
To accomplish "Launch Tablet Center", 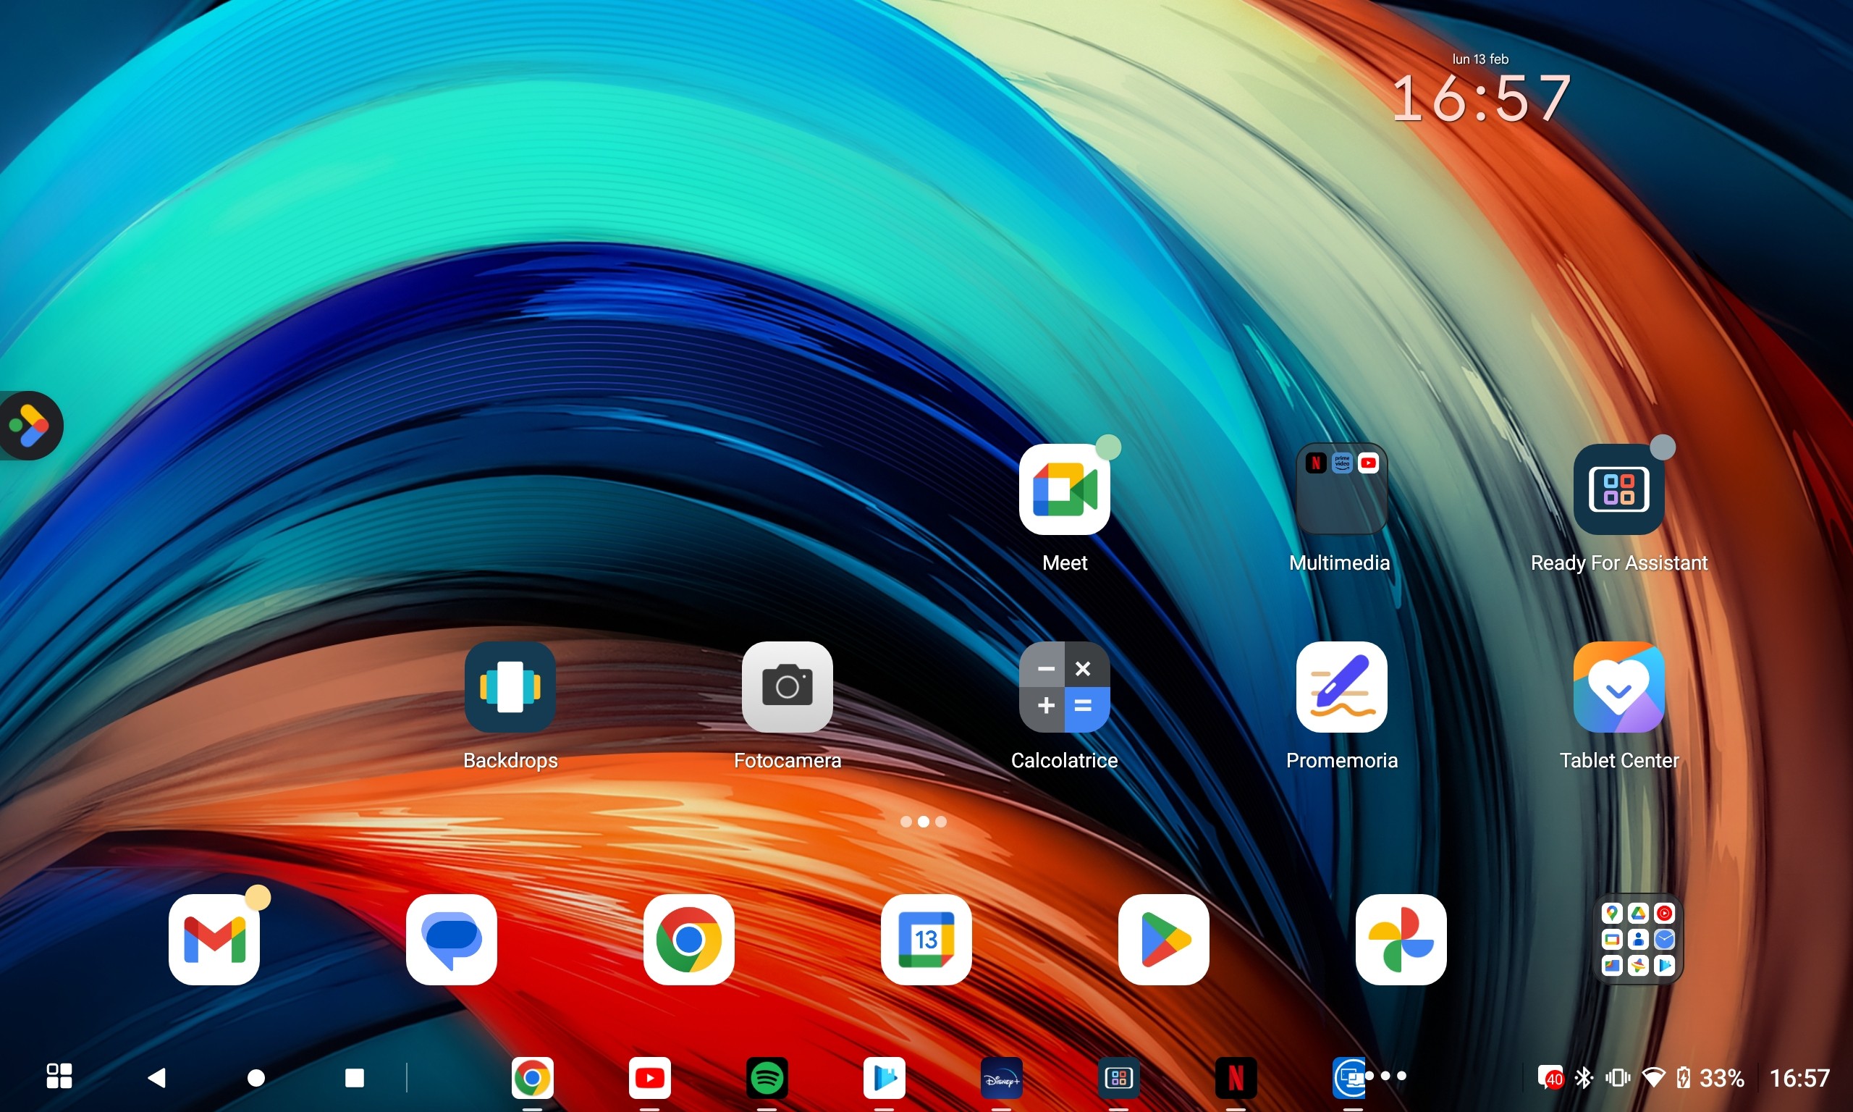I will (x=1618, y=687).
